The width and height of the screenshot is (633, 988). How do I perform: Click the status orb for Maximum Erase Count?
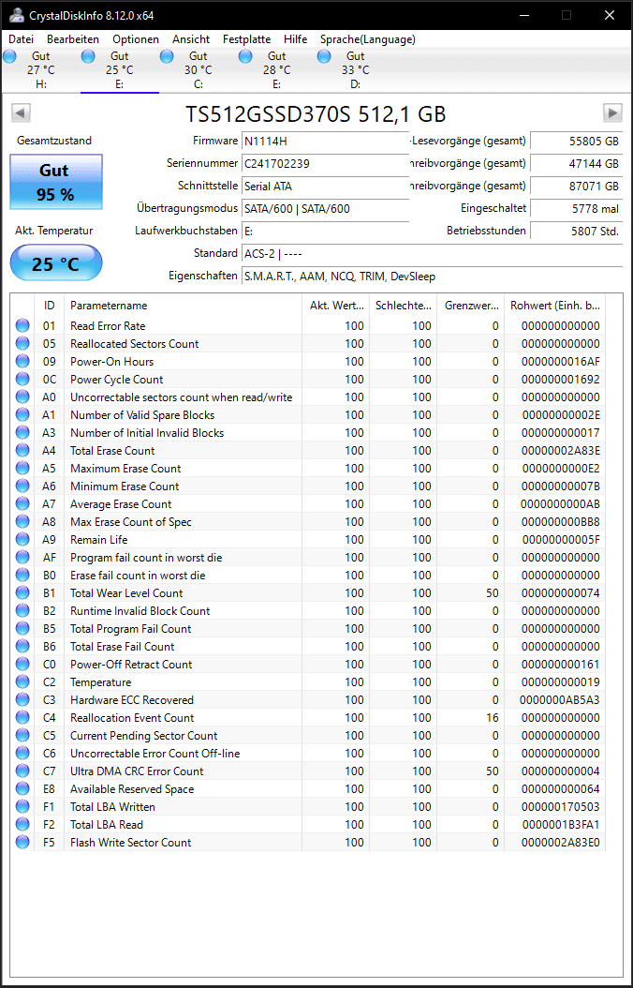point(22,468)
